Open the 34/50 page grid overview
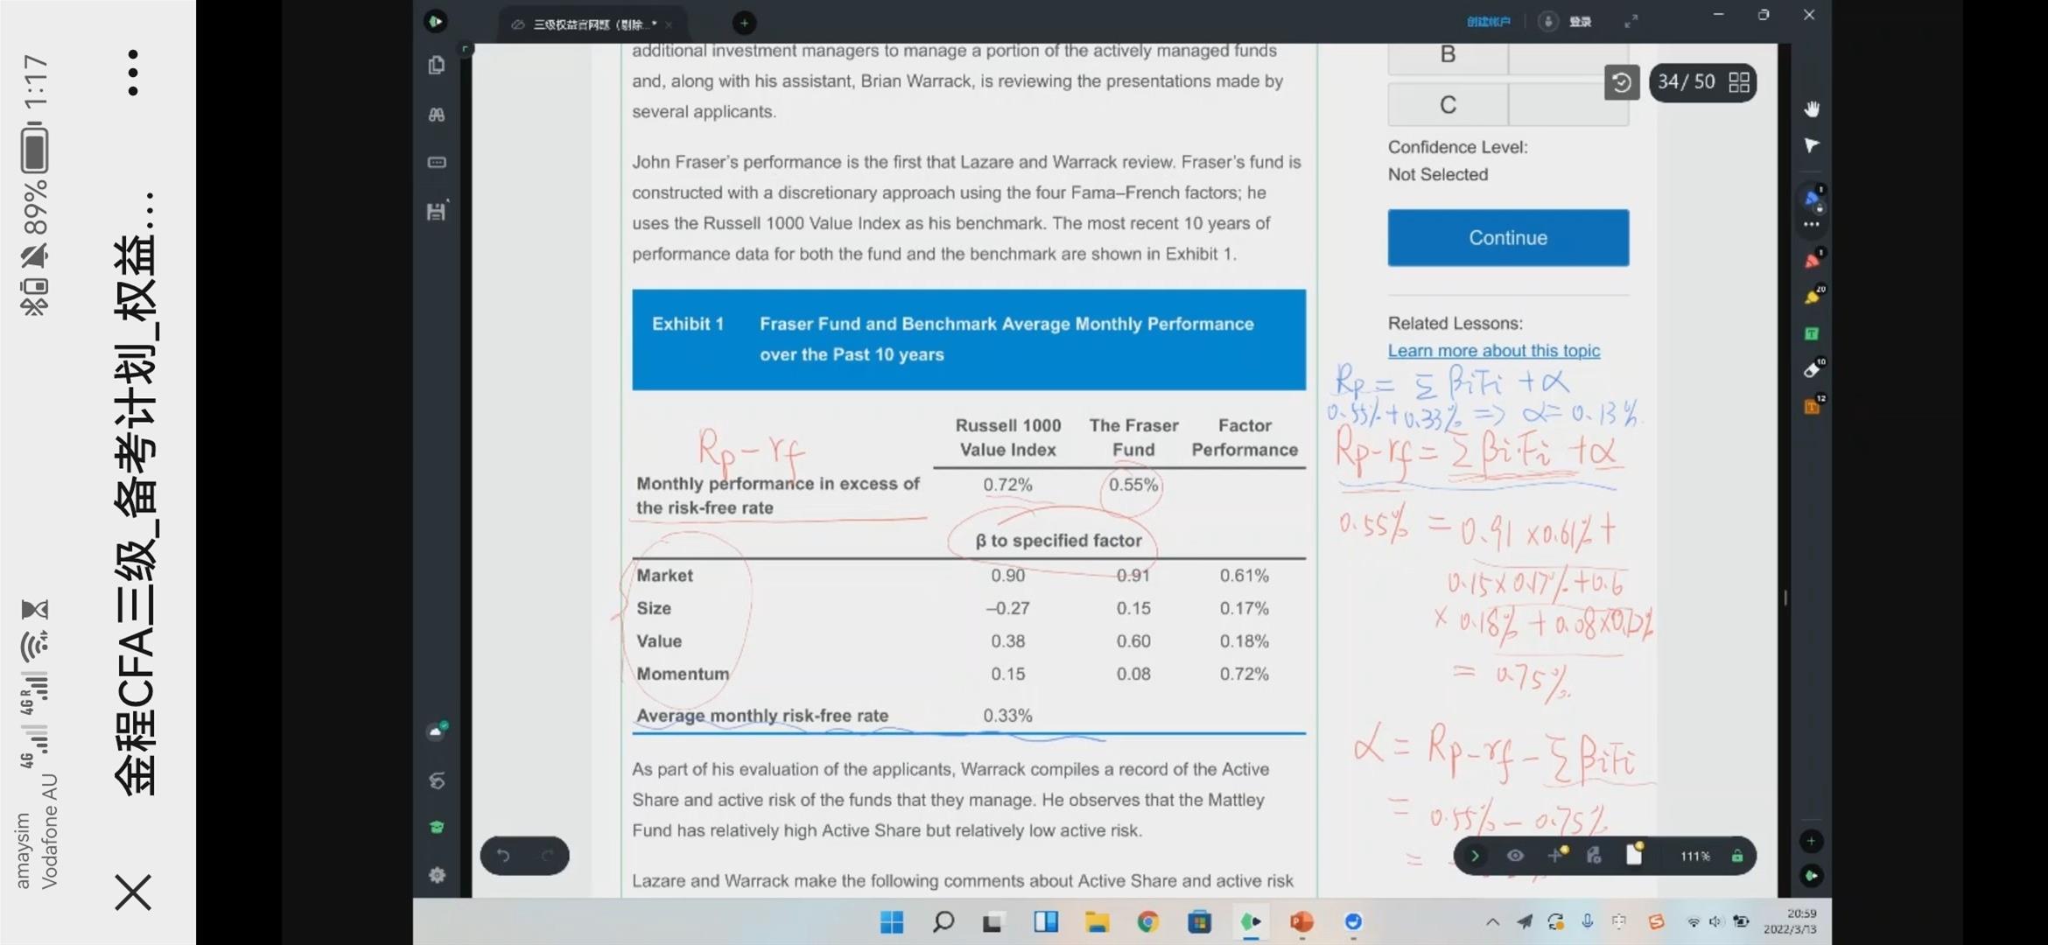Viewport: 2048px width, 945px height. (1739, 82)
